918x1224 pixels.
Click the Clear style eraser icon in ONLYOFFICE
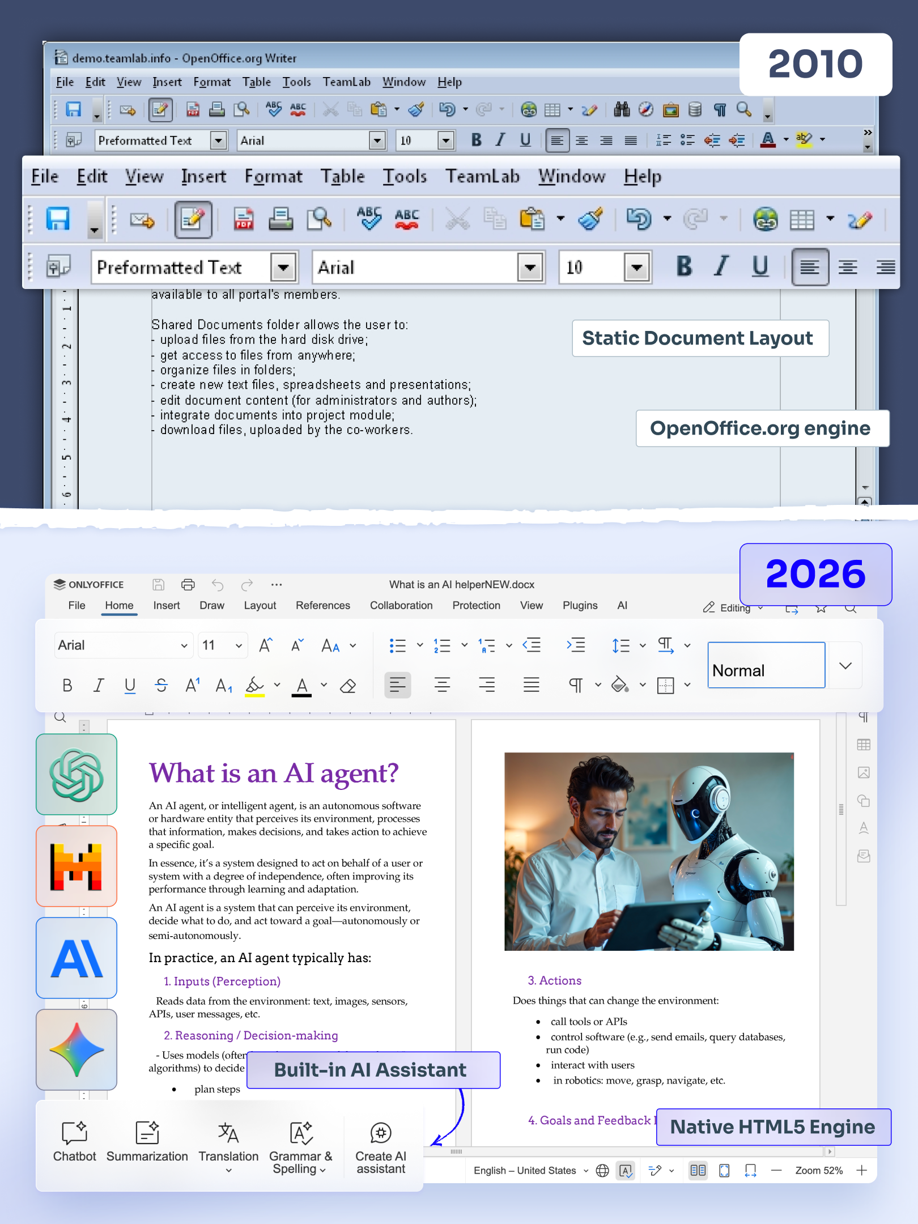[x=348, y=686]
